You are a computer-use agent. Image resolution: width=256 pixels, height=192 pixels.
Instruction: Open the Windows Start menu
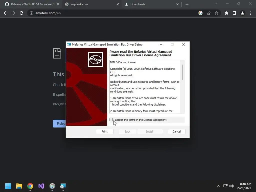(x=8, y=186)
